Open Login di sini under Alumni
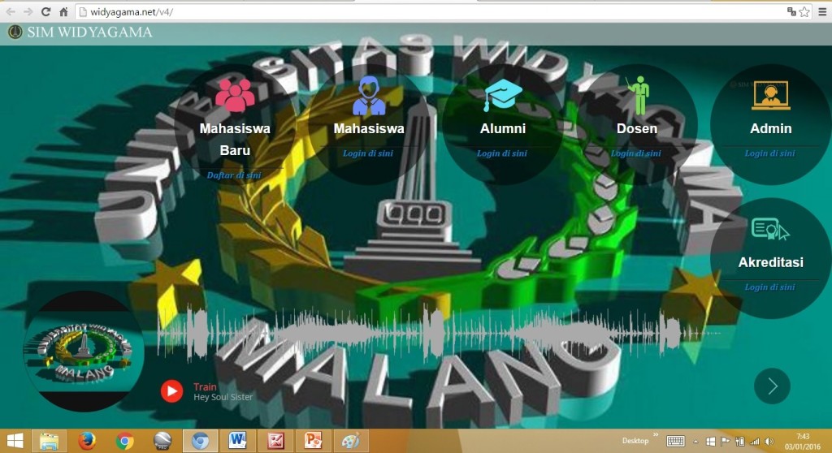This screenshot has height=453, width=832. pos(502,153)
